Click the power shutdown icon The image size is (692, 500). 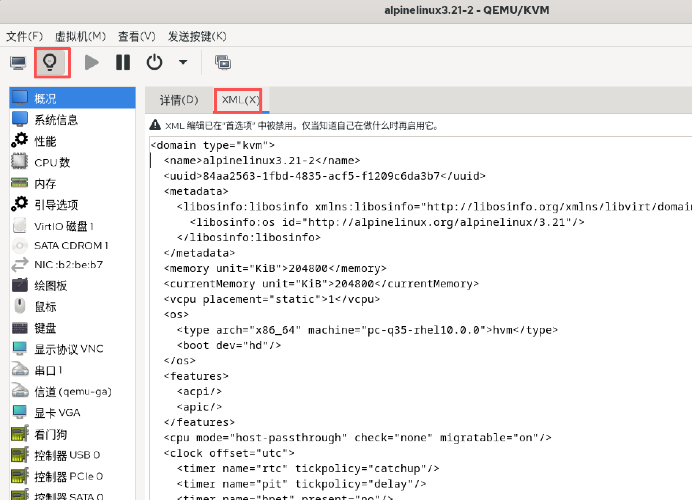[154, 62]
